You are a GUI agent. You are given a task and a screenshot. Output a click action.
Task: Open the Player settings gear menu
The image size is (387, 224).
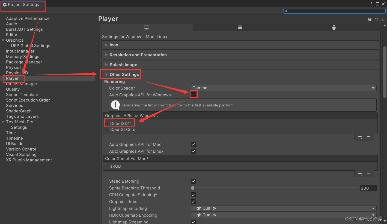[383, 19]
